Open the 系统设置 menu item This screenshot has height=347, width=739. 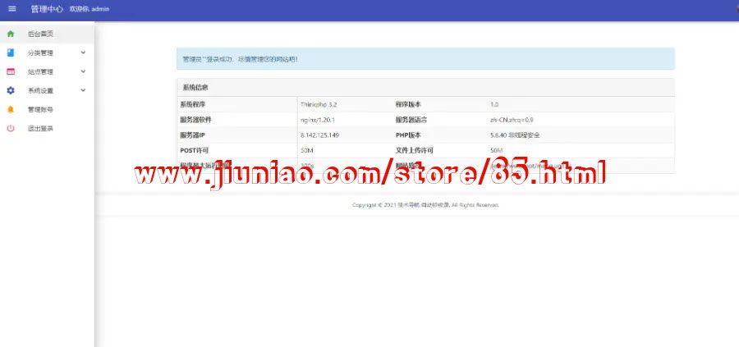point(47,90)
